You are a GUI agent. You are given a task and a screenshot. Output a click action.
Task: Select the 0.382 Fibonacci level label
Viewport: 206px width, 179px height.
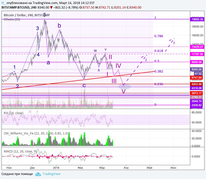[x=159, y=71]
